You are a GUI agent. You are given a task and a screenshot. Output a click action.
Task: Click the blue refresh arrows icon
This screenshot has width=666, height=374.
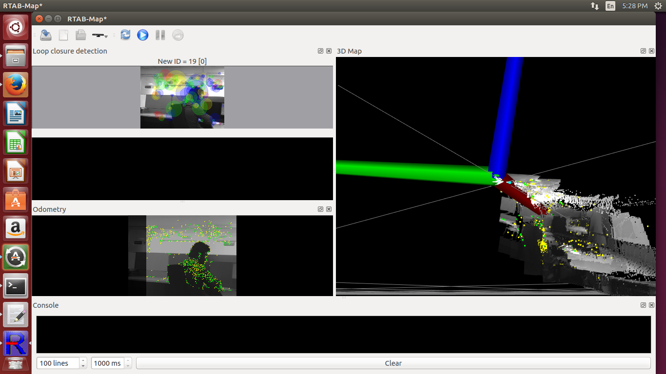[x=125, y=35]
